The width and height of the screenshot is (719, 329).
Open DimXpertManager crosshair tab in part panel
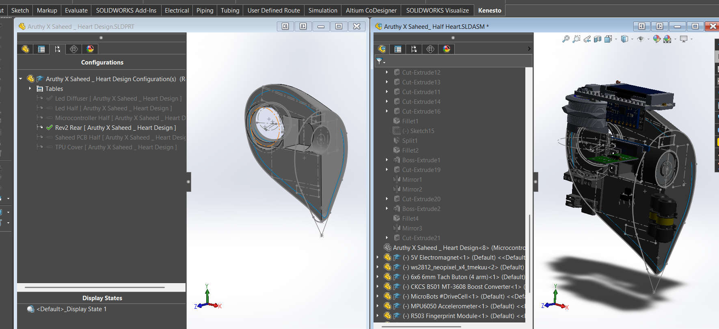pyautogui.click(x=74, y=49)
